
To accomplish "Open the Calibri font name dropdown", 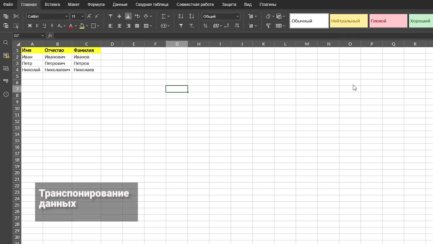I will [47, 16].
